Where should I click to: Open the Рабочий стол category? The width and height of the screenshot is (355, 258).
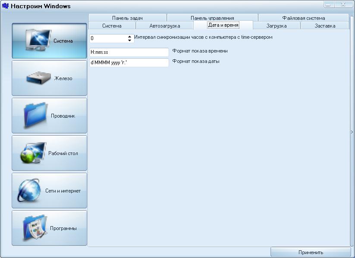[49, 153]
